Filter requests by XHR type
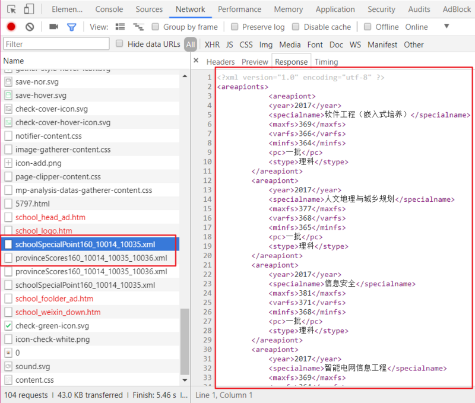This screenshot has height=403, width=475. pyautogui.click(x=212, y=45)
